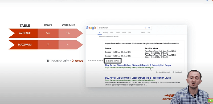Click the Google logo
Image resolution: width=213 pixels, height=104 pixels.
point(91,28)
